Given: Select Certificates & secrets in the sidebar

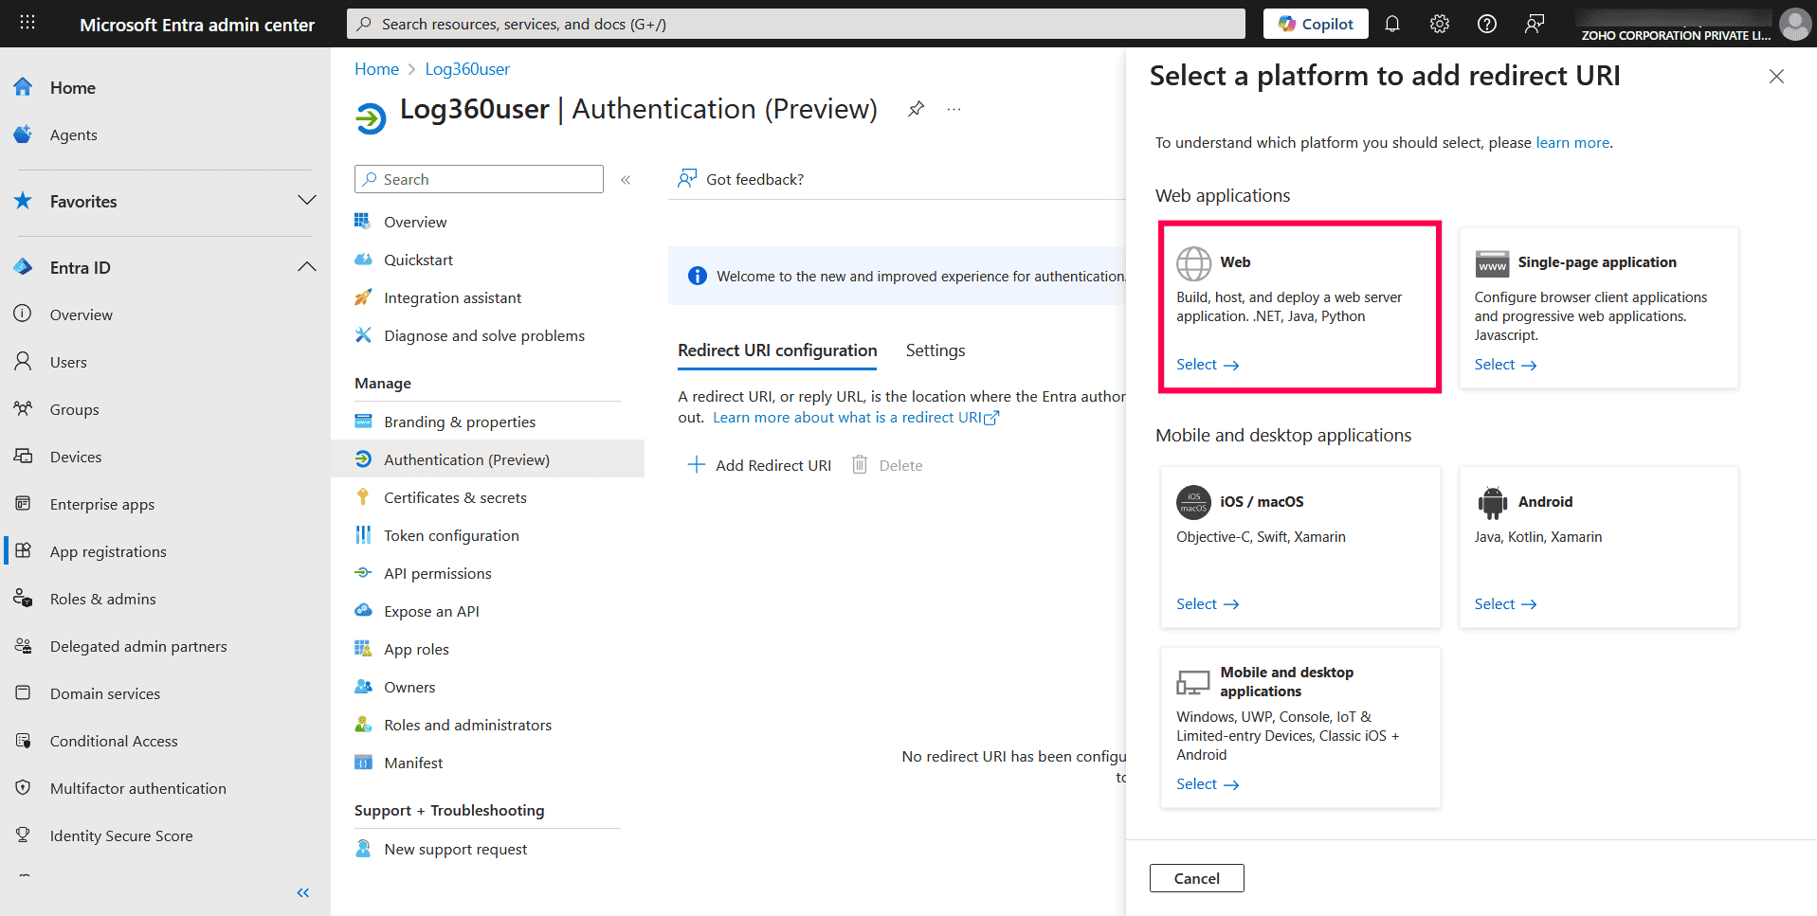Looking at the screenshot, I should (455, 496).
